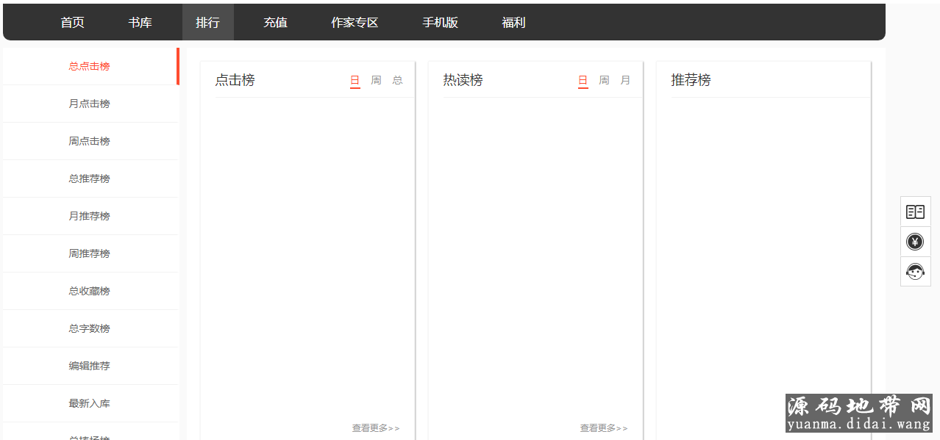The width and height of the screenshot is (940, 440).
Task: Click the 推荐榜 panel heading
Action: 691,80
